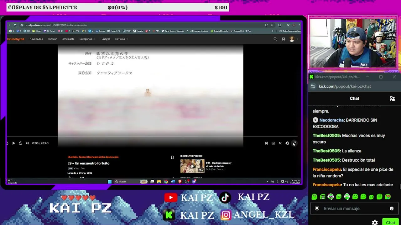Open Kick chat settings gear

375,222
